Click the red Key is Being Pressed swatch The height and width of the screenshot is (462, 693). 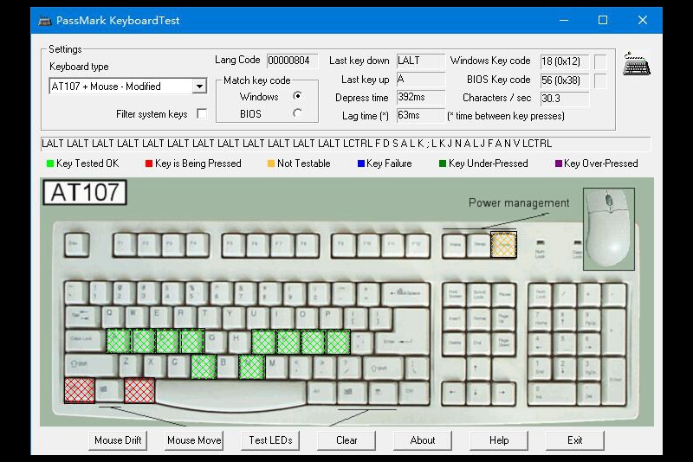pos(149,164)
